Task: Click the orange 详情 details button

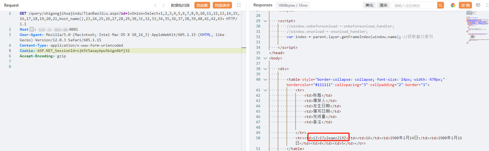Action: tap(465, 5)
